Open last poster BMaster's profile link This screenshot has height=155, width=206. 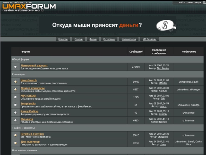163,83
